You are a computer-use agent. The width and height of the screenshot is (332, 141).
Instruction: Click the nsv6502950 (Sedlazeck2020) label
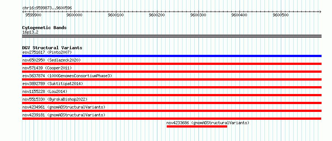[51, 60]
